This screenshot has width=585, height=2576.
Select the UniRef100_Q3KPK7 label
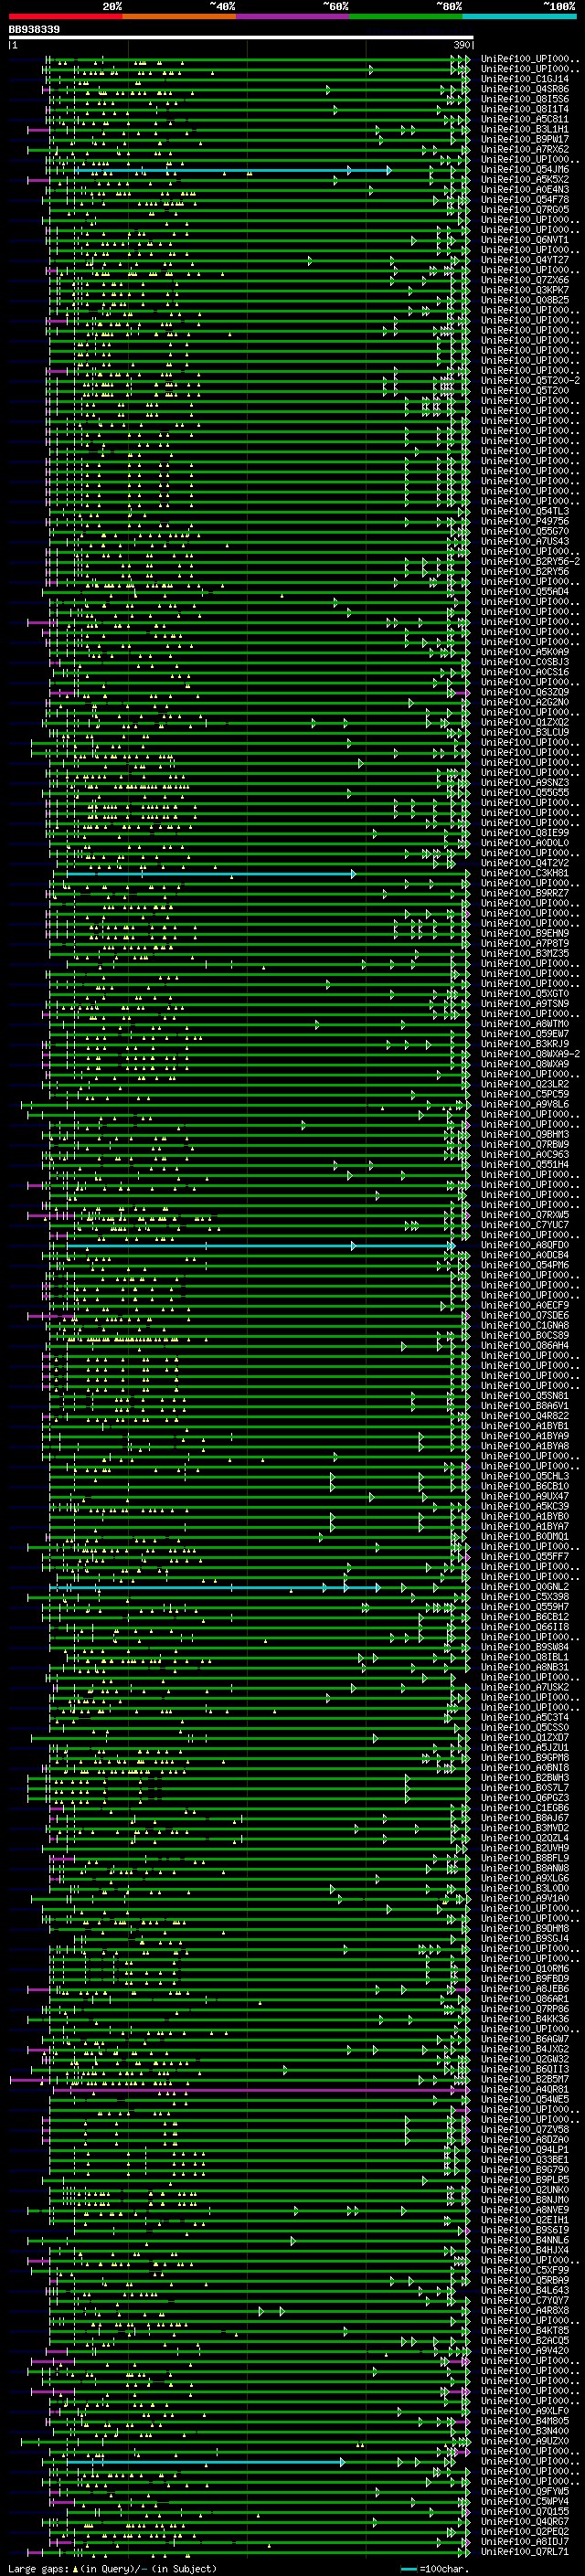click(525, 290)
